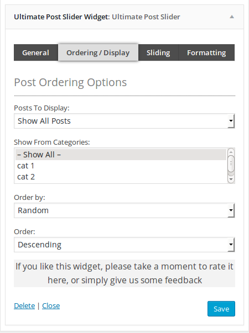The image size is (249, 333).
Task: Open the Order by dropdown showing Random
Action: pyautogui.click(x=124, y=210)
